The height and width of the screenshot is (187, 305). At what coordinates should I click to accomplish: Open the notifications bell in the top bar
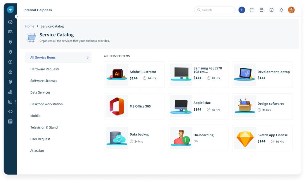click(281, 10)
